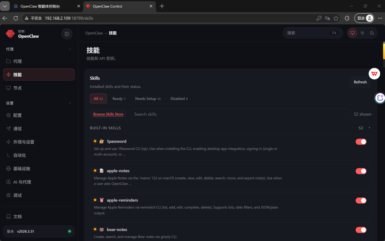
Task: Select system theme monitor icon
Action: click(x=353, y=33)
